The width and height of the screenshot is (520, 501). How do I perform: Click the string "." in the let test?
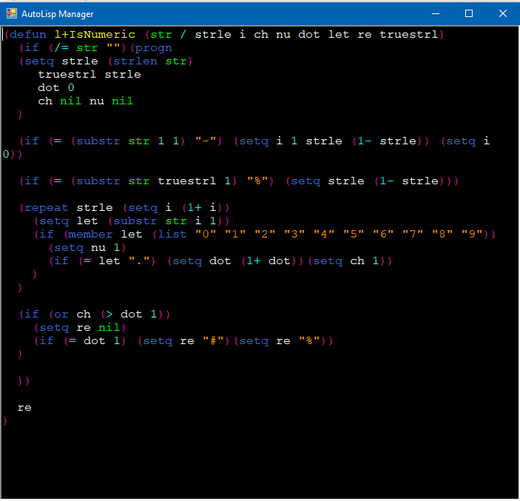(x=139, y=261)
